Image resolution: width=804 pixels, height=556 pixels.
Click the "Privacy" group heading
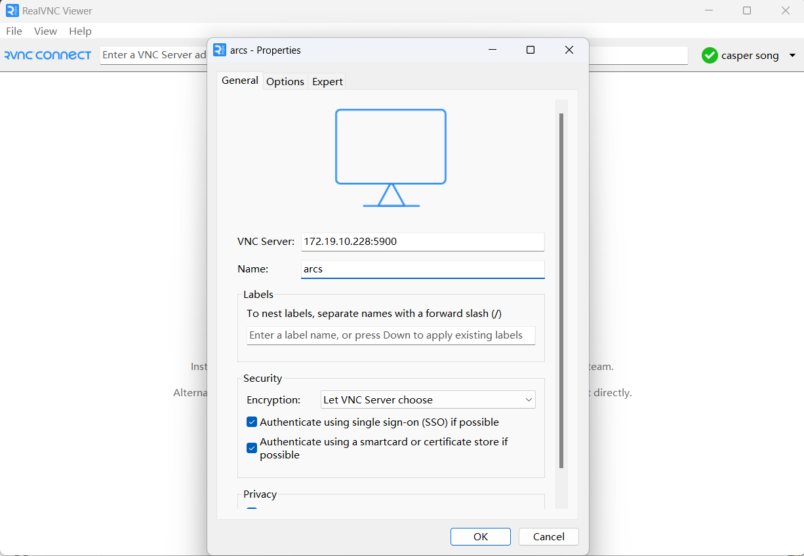[260, 494]
